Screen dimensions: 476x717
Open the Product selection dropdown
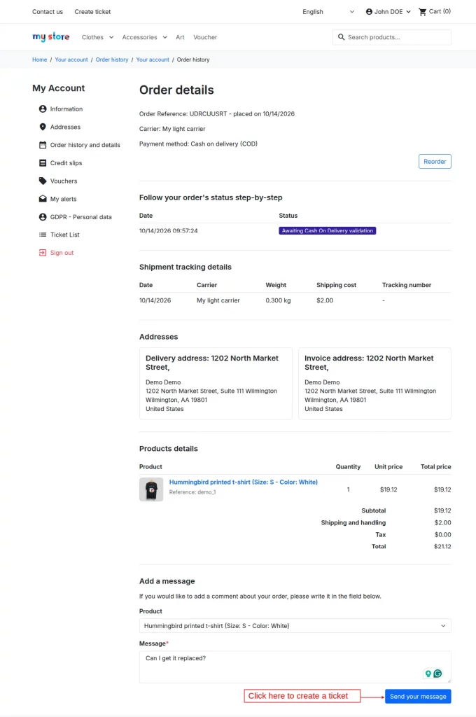[x=295, y=625]
